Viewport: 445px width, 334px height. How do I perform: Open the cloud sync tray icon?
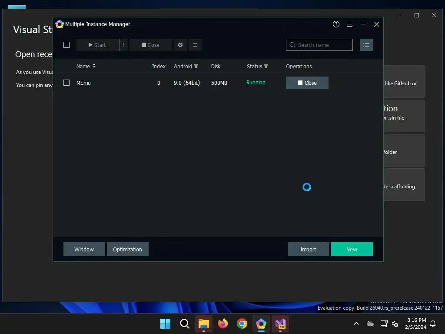370,324
